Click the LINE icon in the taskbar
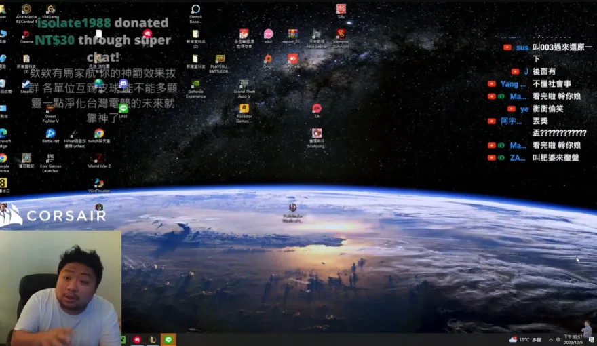The height and width of the screenshot is (346, 597). click(168, 339)
